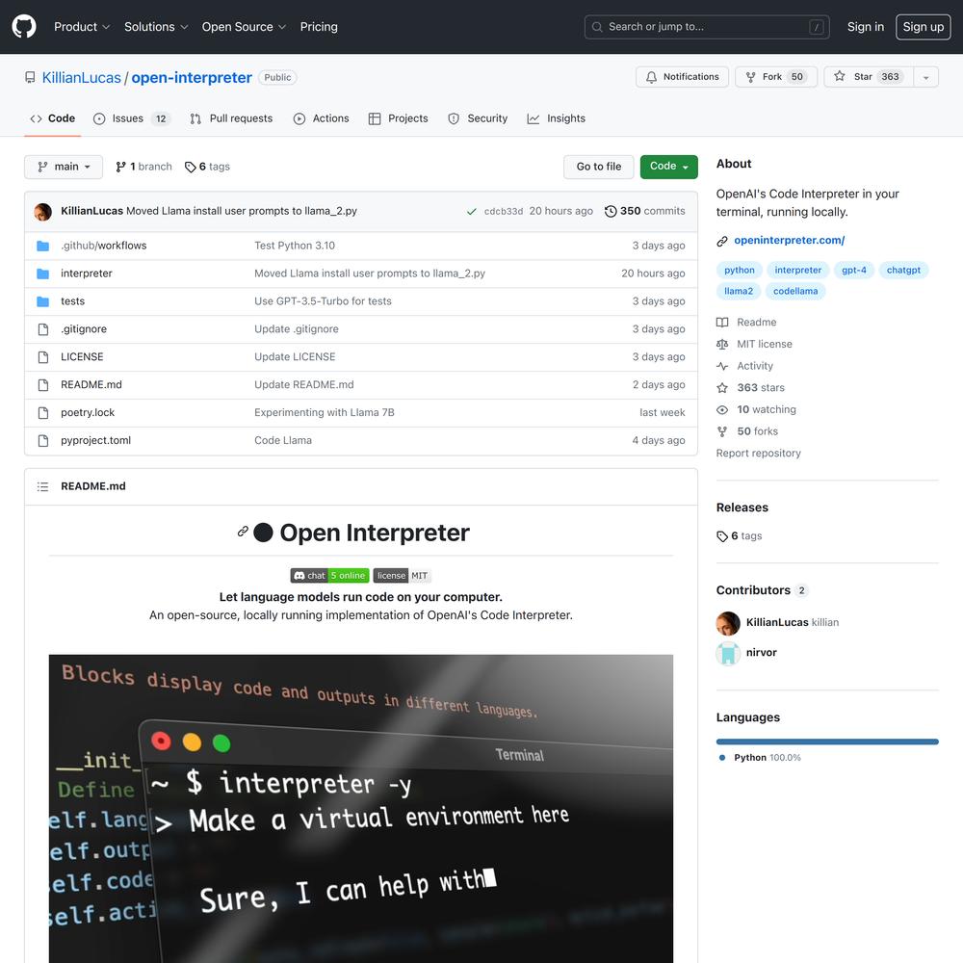The image size is (963, 963).
Task: Click the .gitignore file icon
Action: 43,329
